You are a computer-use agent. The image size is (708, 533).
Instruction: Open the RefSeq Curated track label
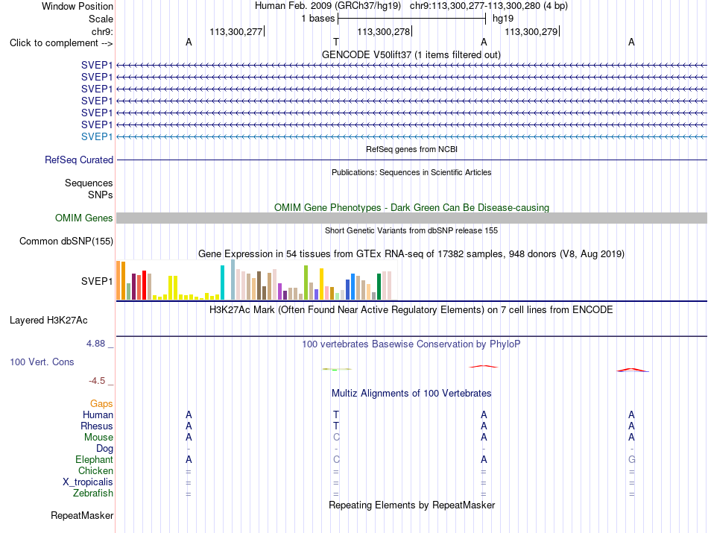pos(79,160)
